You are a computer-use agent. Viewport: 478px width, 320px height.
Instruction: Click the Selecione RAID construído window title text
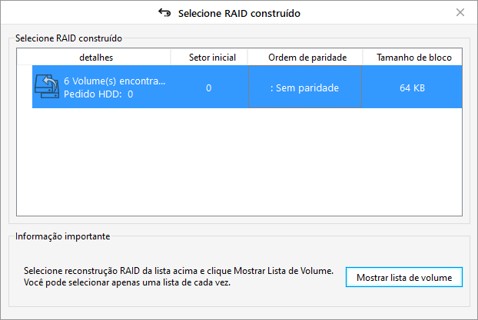tap(239, 13)
